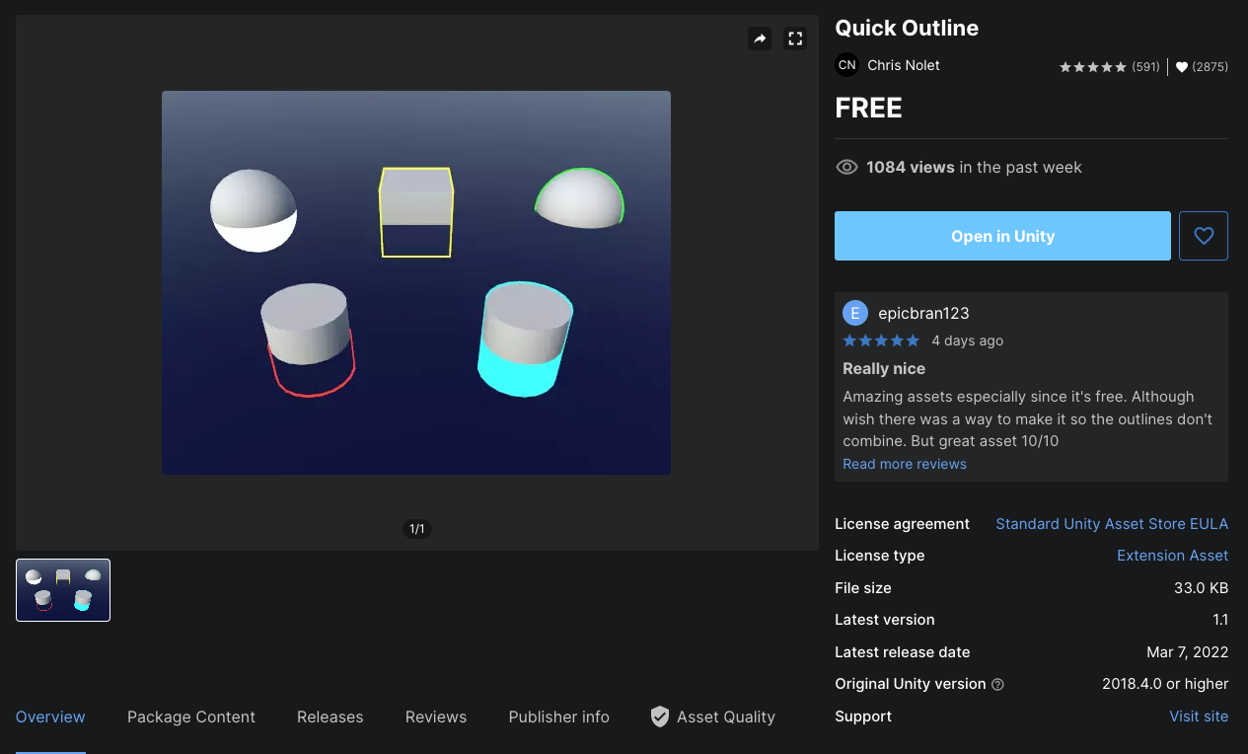Open the Reviews tab
This screenshot has width=1248, height=754.
point(435,716)
